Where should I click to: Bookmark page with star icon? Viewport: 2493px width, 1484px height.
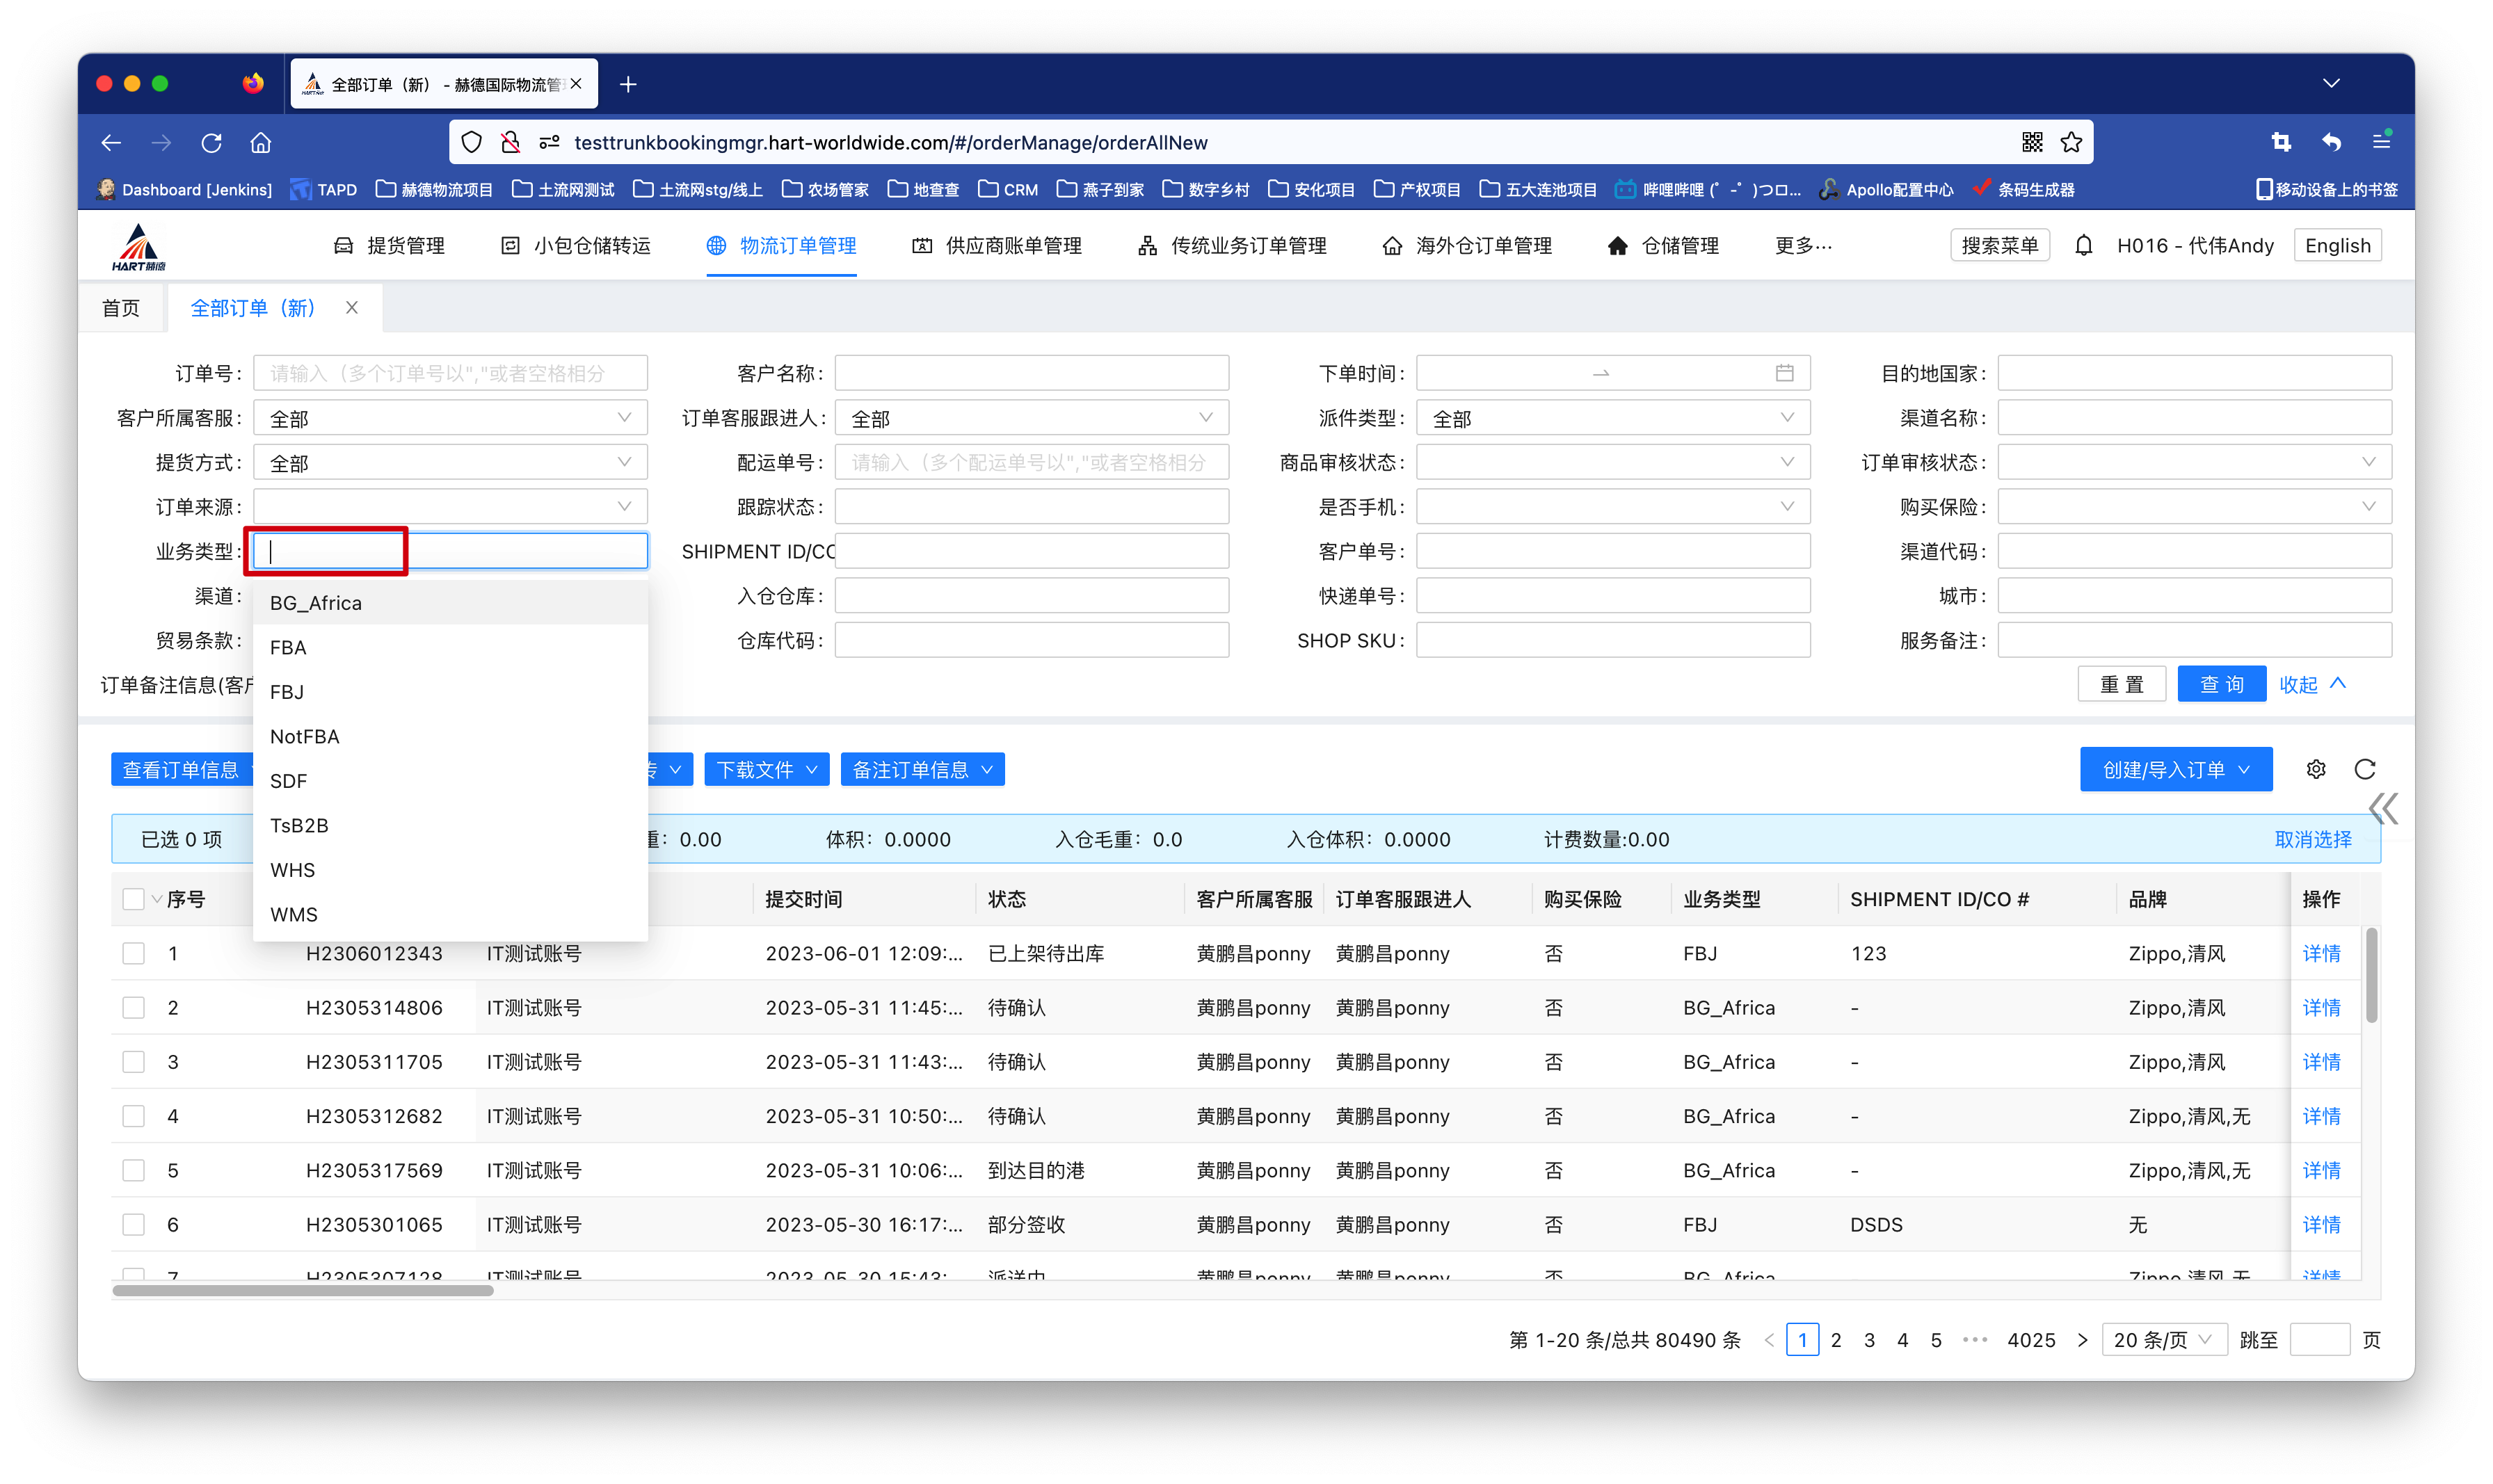[2071, 142]
